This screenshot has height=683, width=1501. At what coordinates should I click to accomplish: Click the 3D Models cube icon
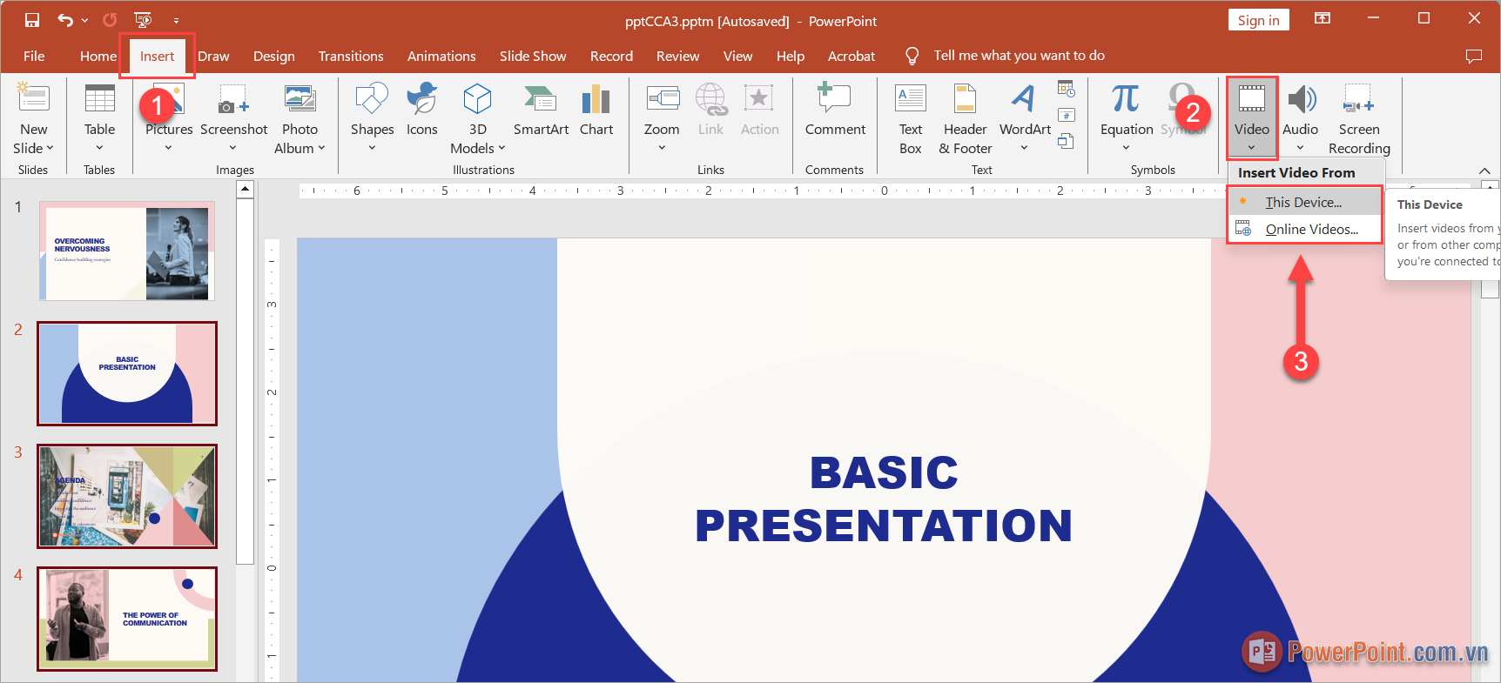point(477,98)
